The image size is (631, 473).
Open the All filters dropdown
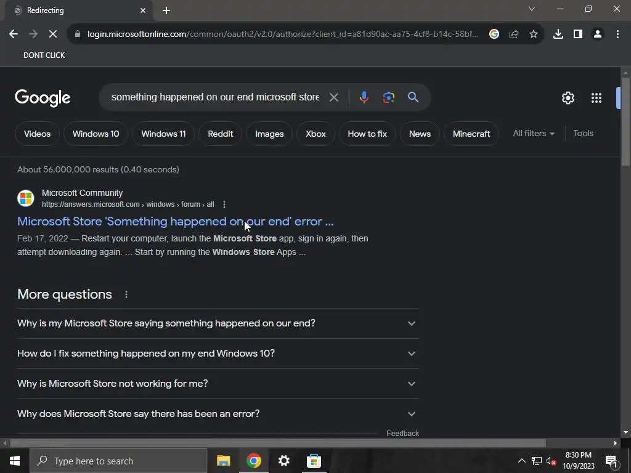[534, 133]
